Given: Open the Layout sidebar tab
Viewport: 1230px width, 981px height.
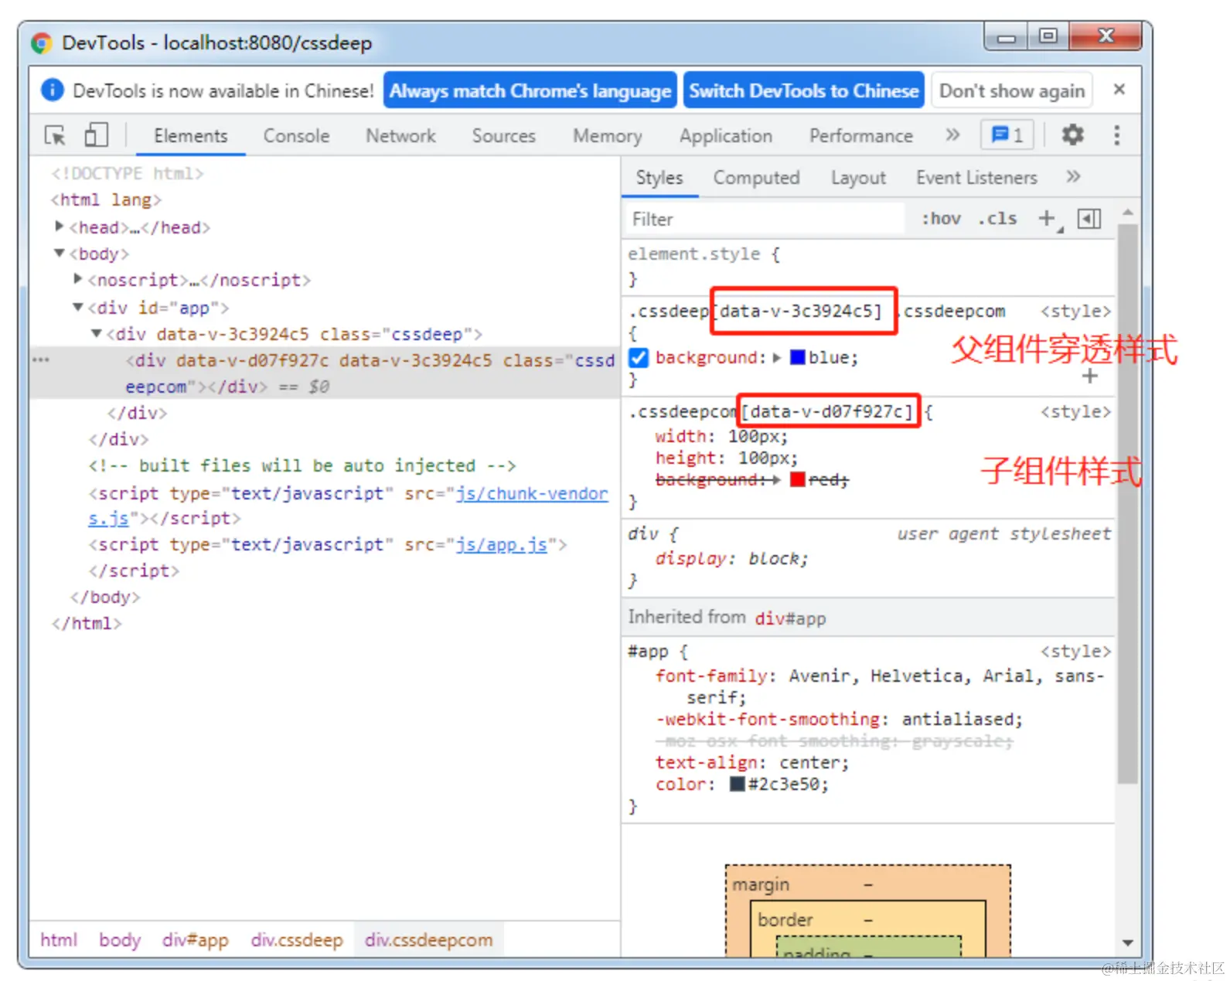Looking at the screenshot, I should (x=858, y=178).
